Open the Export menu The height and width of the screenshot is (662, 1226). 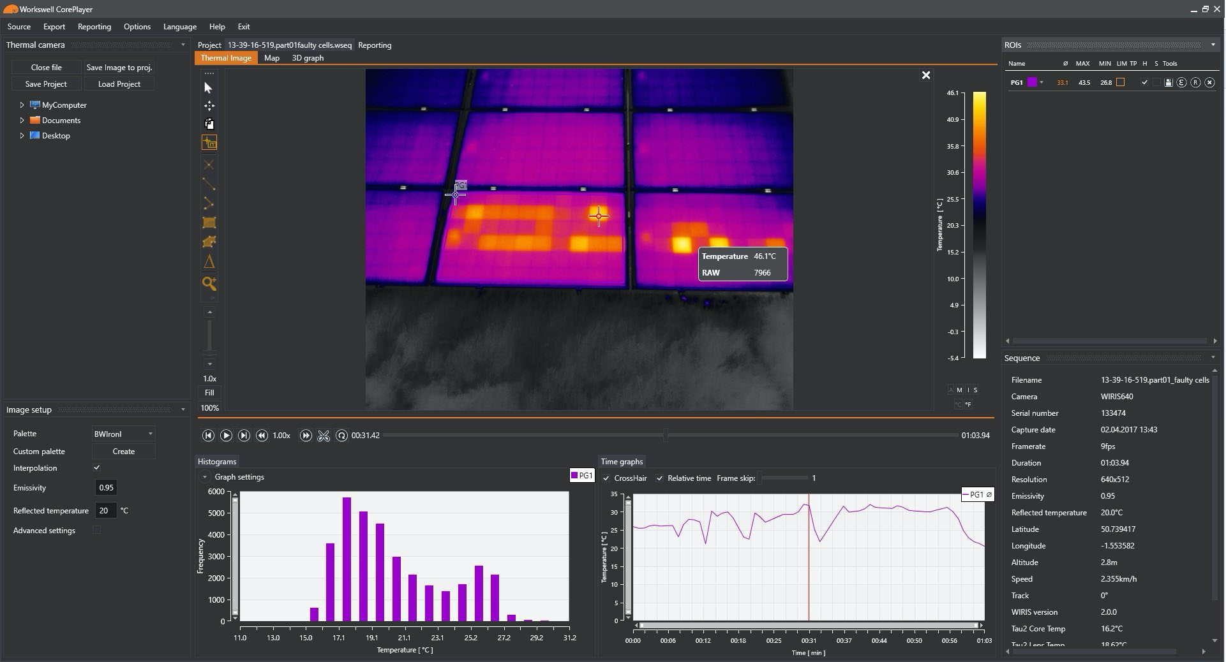coord(54,27)
